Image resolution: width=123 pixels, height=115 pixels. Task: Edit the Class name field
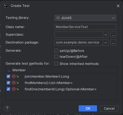[x=85, y=27]
